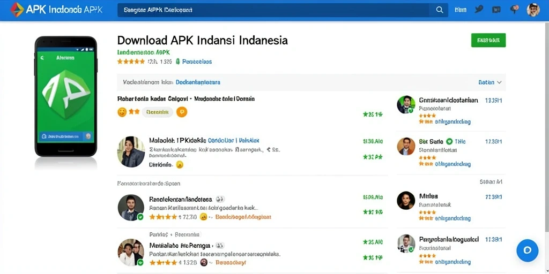
Task: Click the green button at top right
Action: coord(488,40)
